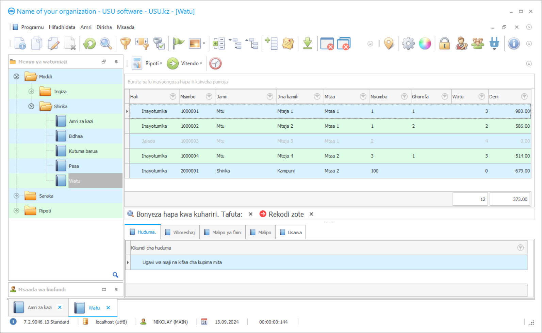Select Pesa in the tree
The image size is (542, 333).
pyautogui.click(x=74, y=166)
